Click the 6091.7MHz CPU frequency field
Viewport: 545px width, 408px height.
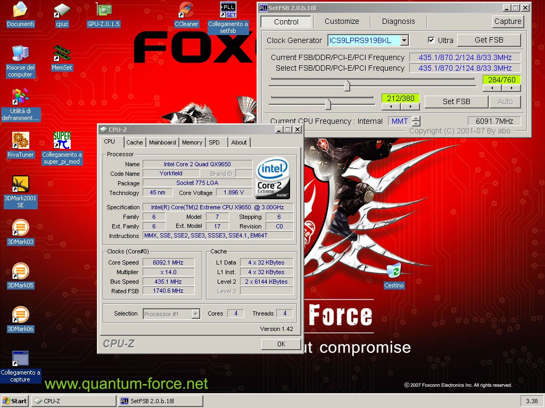coord(494,121)
